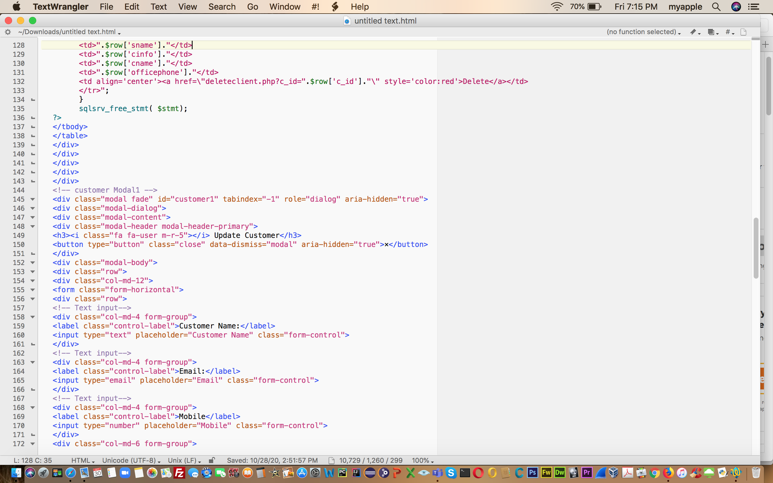Click the myapple user name in menu bar
Image resolution: width=773 pixels, height=483 pixels.
(685, 7)
